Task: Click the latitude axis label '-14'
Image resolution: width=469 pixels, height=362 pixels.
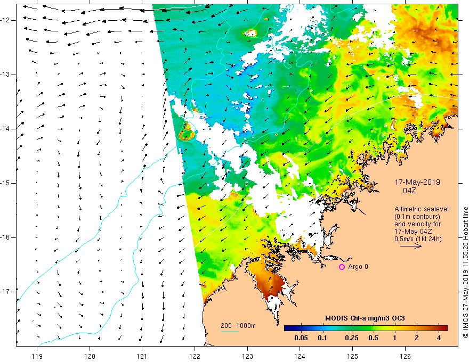Action: tap(5, 129)
